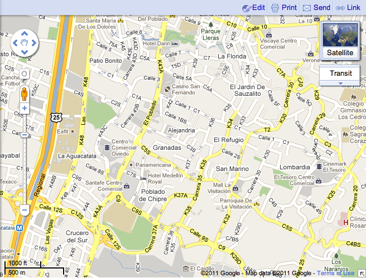Click the Verona mall shopping icon
Screen dimensions: 366x278
[x=310, y=53]
